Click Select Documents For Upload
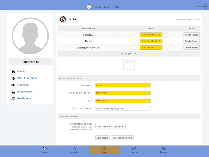Image resolution: width=209 pixels, height=157 pixels. pyautogui.click(x=110, y=126)
